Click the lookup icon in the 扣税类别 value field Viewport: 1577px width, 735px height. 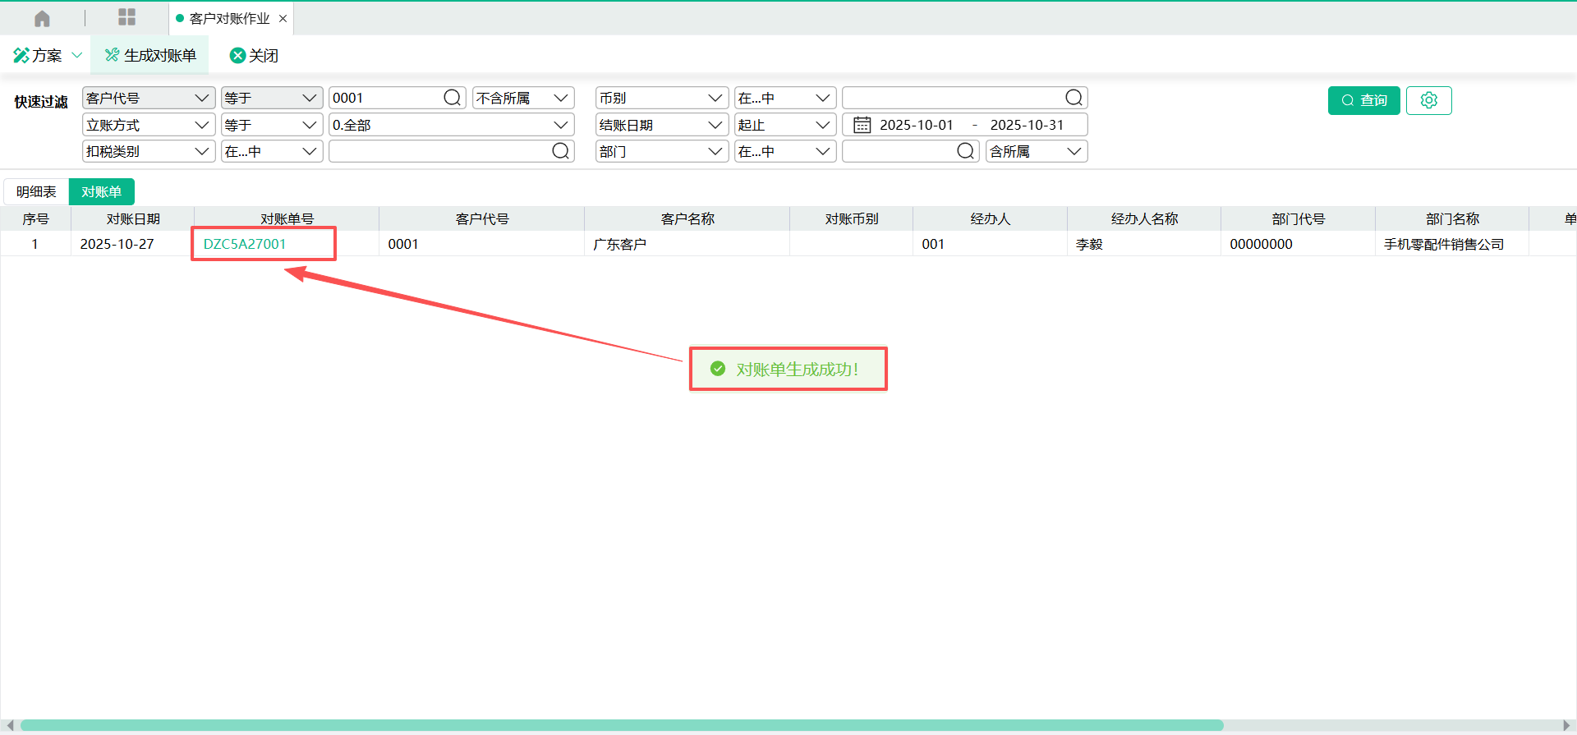click(560, 151)
